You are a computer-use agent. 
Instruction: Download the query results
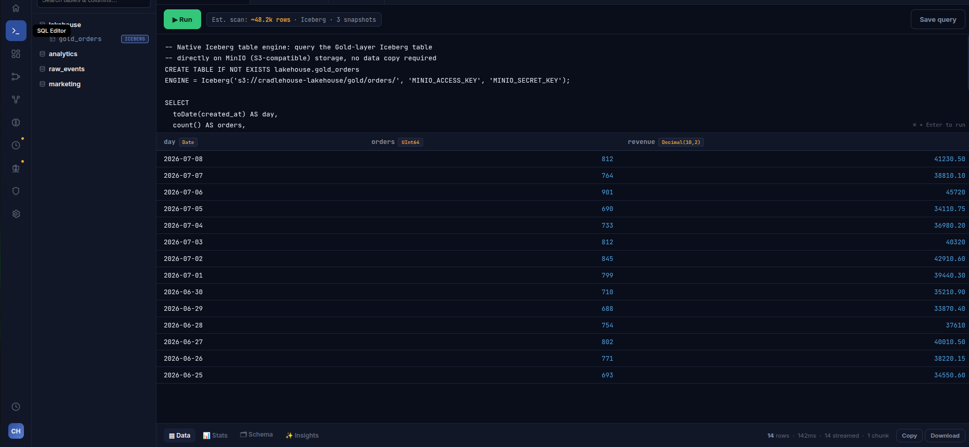click(x=945, y=436)
